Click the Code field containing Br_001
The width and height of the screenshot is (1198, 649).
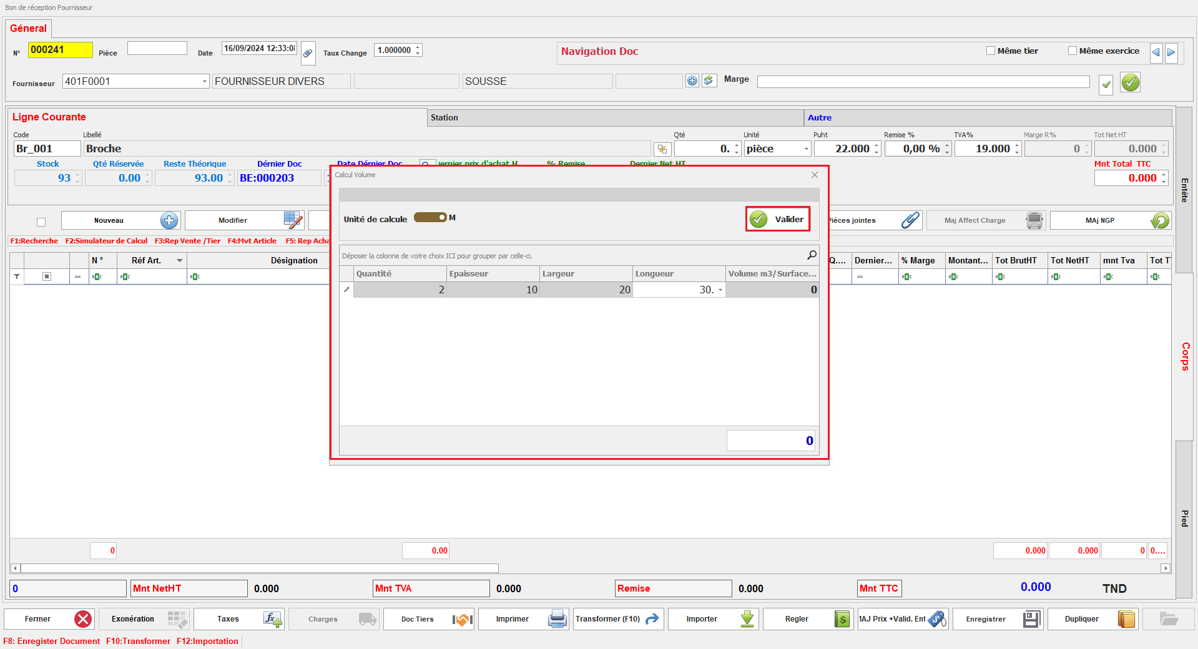tap(47, 149)
